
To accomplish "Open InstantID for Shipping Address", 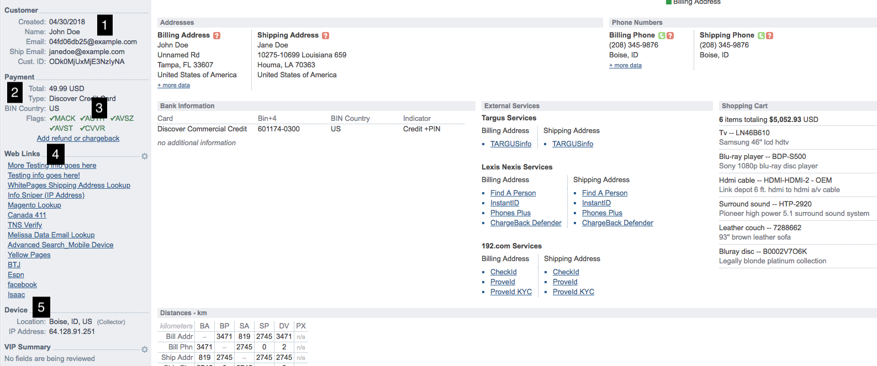I will (596, 203).
